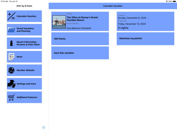Open the Member Website label
Screen dimensions: 177x132
[26, 70]
